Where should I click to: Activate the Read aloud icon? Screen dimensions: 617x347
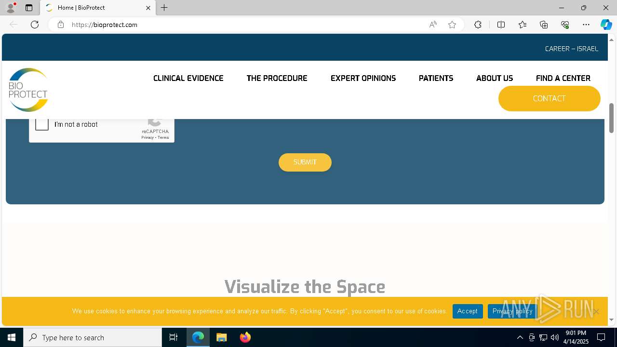point(433,25)
